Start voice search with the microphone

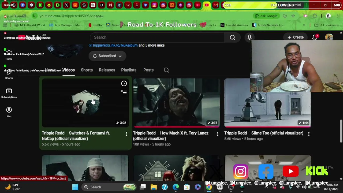point(249,38)
